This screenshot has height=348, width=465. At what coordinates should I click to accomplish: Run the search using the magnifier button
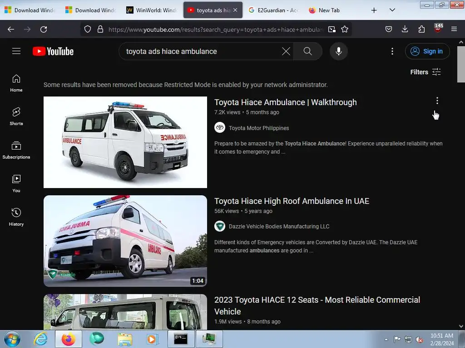click(307, 51)
